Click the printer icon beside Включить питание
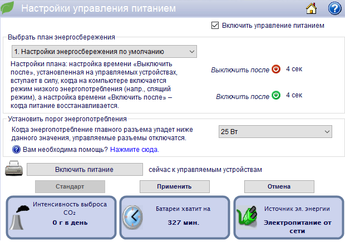 [x=14, y=169]
